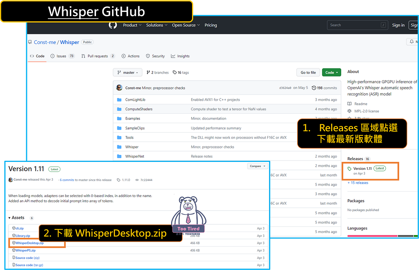Screen dimensions: 419x270
Task: Click the branch icon beside 2 branches
Action: (x=149, y=72)
